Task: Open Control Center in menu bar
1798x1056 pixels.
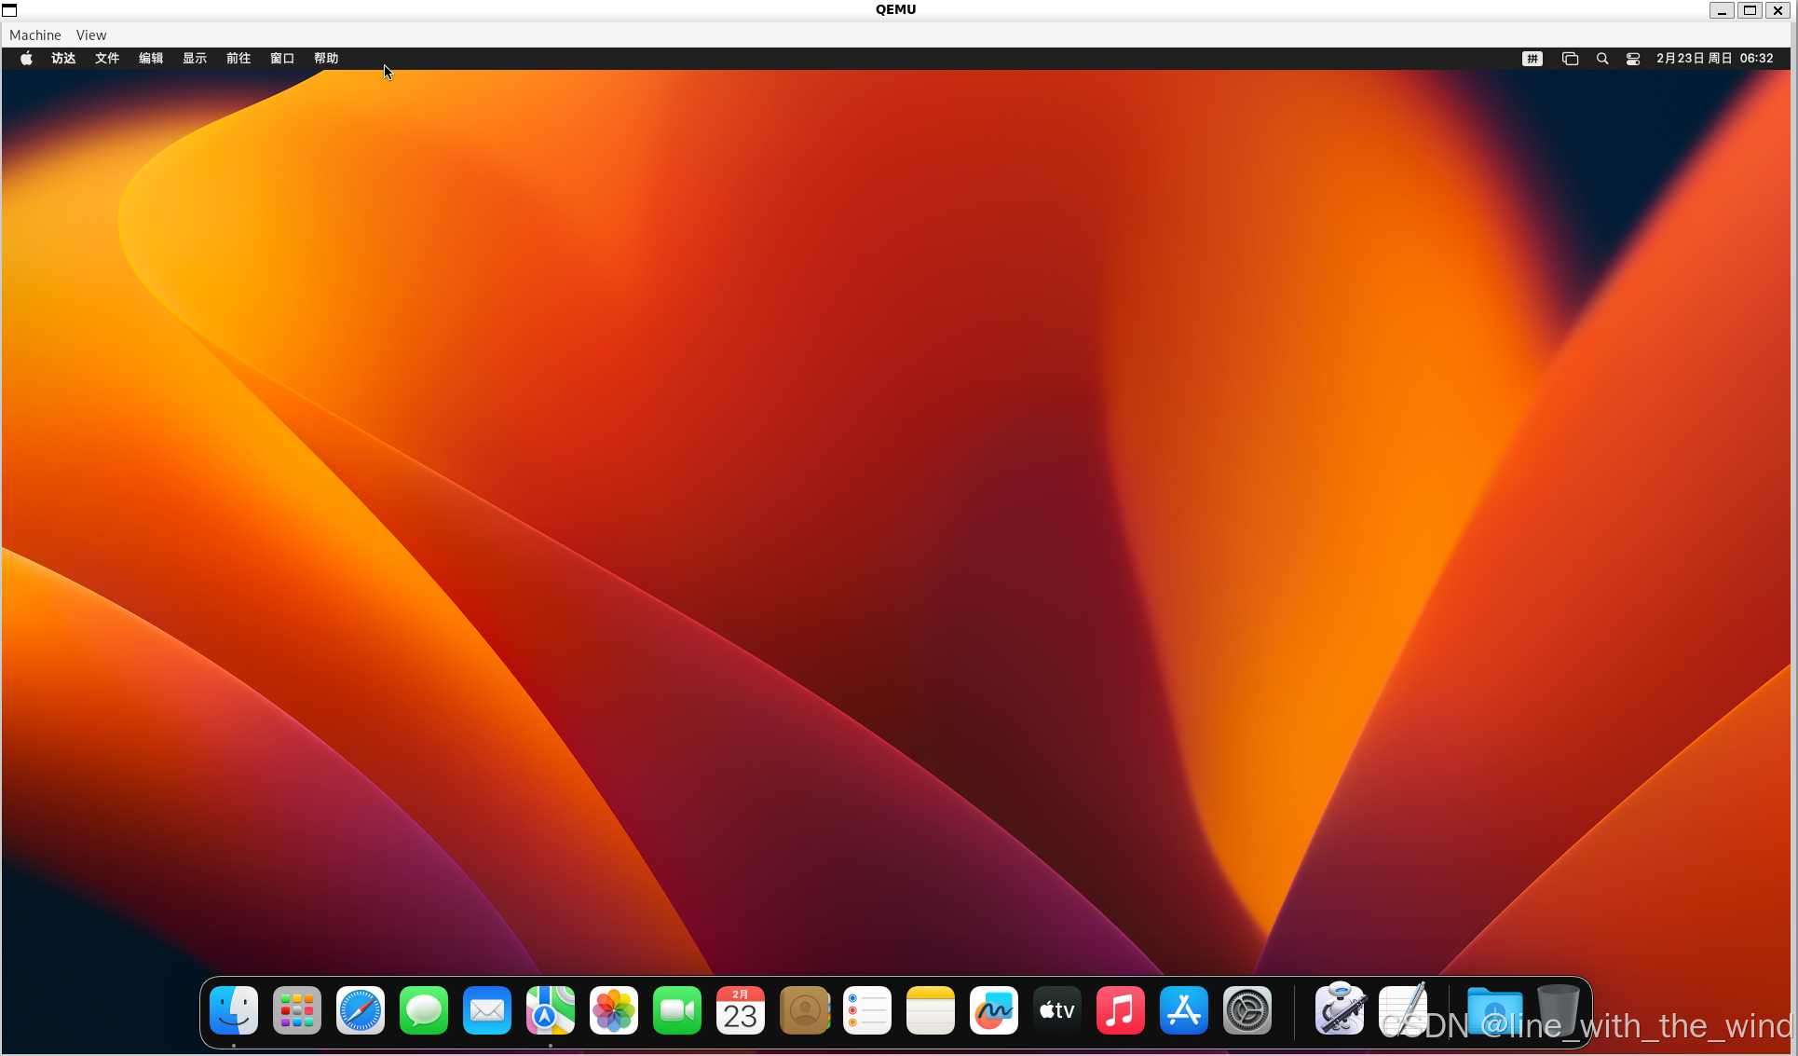Action: [x=1633, y=58]
